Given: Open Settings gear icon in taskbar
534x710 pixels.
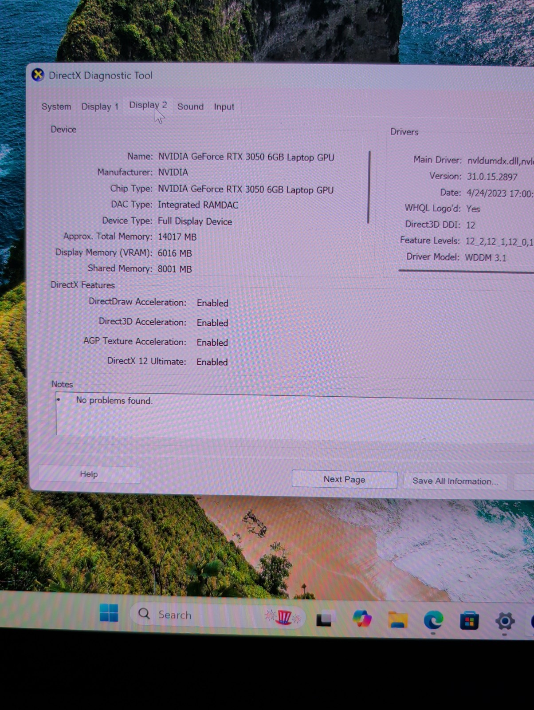Looking at the screenshot, I should [x=505, y=621].
